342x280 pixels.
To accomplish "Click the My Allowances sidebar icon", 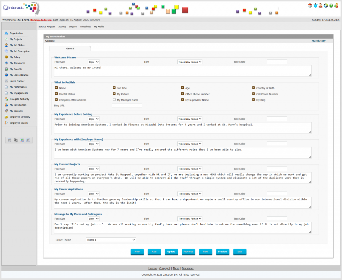I will click(x=6, y=63).
